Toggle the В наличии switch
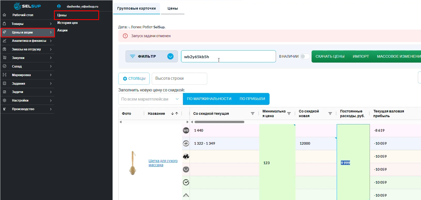The width and height of the screenshot is (421, 200). 305,56
